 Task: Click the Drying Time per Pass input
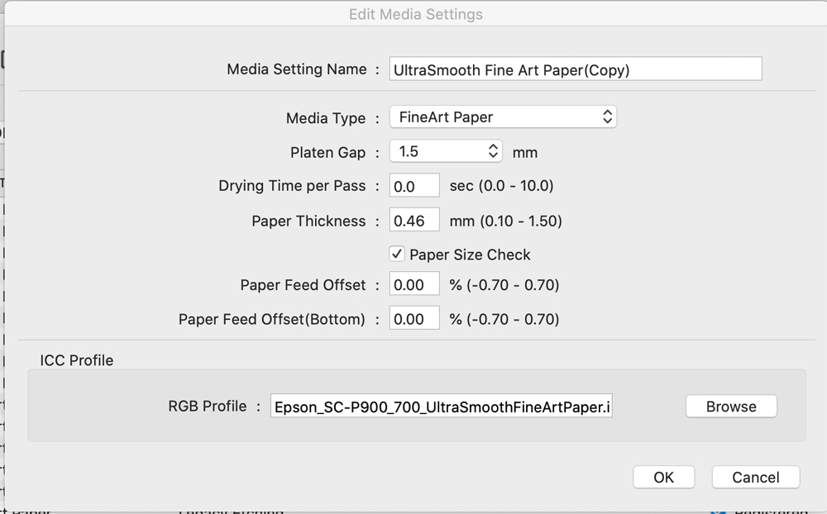[414, 186]
